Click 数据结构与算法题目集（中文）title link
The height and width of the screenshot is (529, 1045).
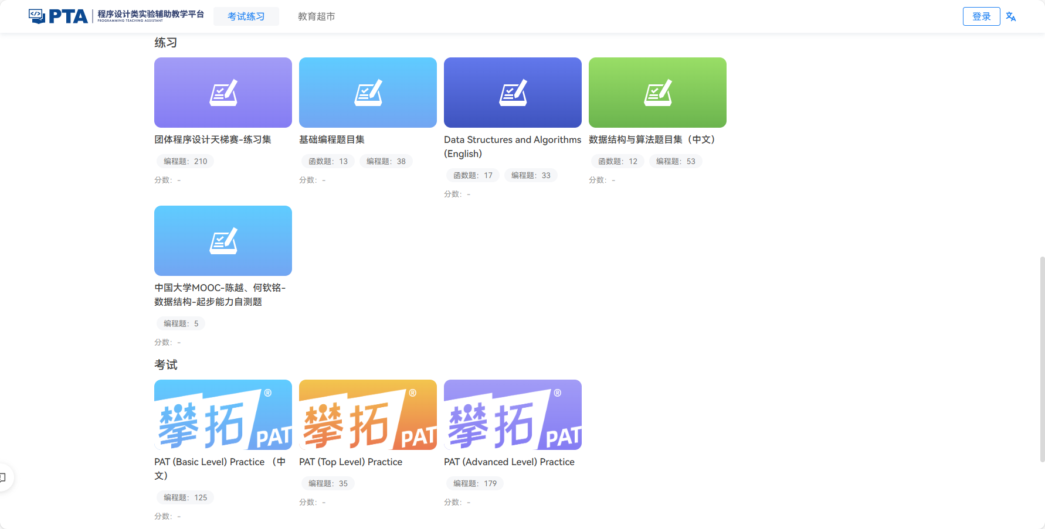tap(652, 139)
